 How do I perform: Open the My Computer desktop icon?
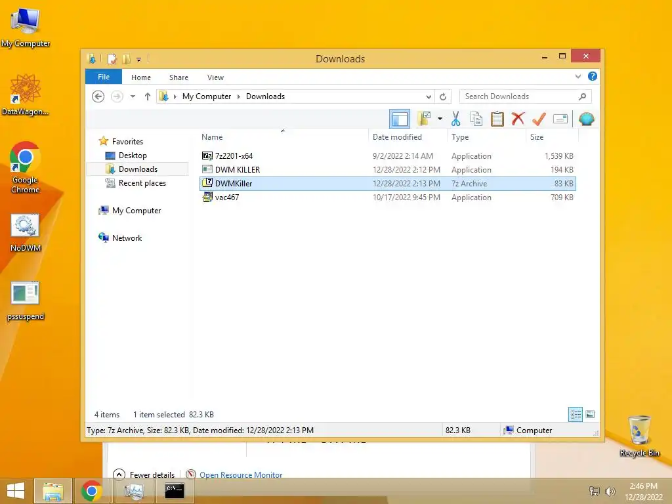[26, 28]
